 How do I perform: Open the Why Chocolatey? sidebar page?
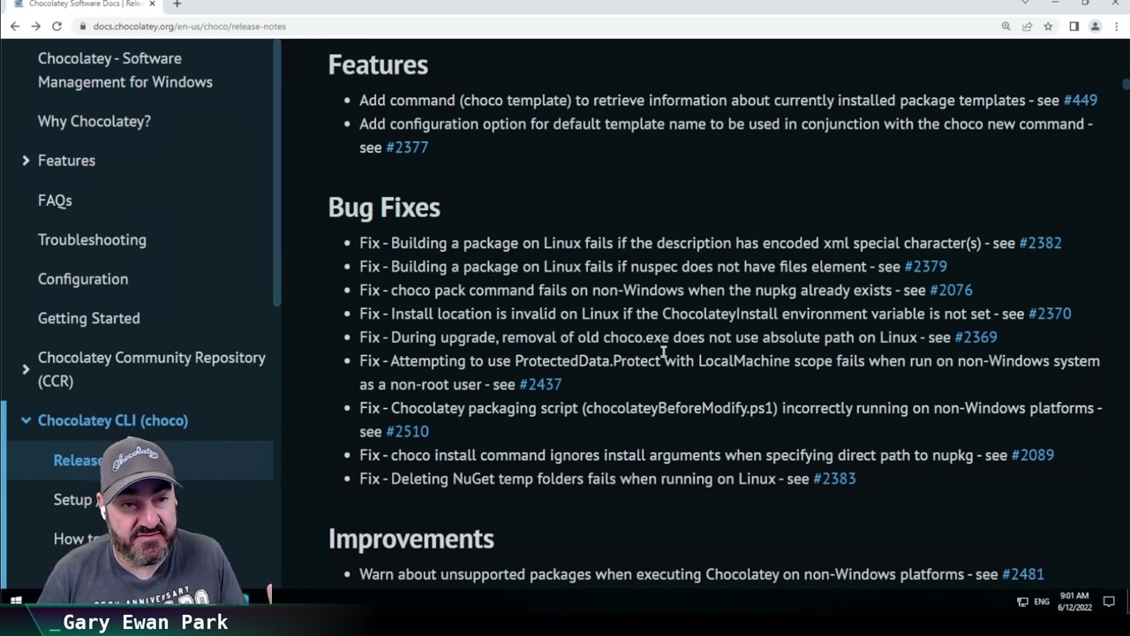(x=94, y=121)
